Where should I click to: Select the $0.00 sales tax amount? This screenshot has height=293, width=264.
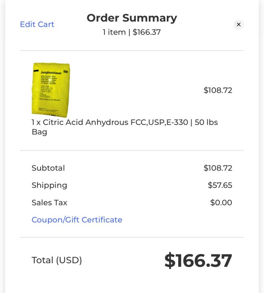[221, 203]
